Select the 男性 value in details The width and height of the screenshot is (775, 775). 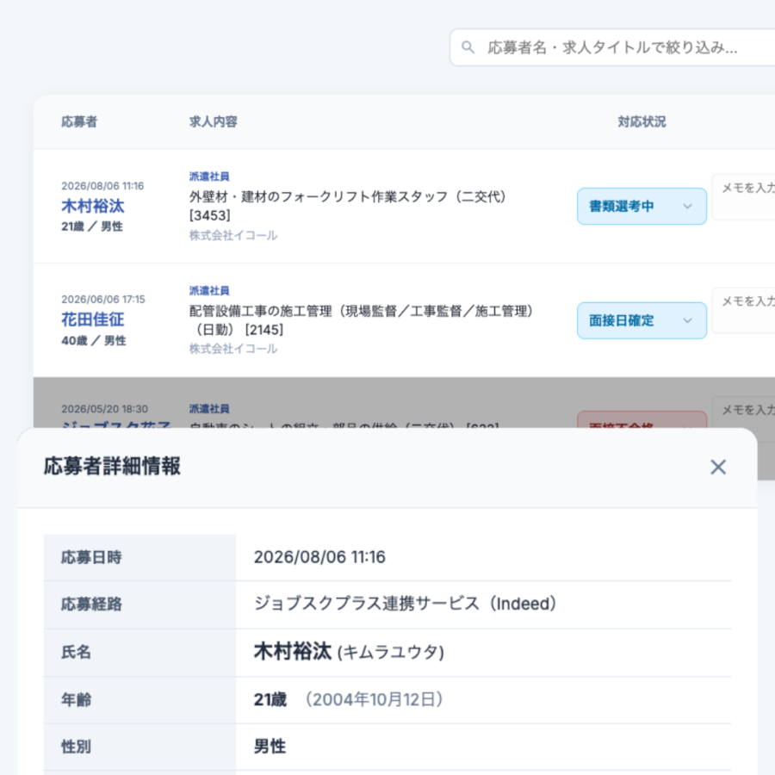tap(270, 747)
